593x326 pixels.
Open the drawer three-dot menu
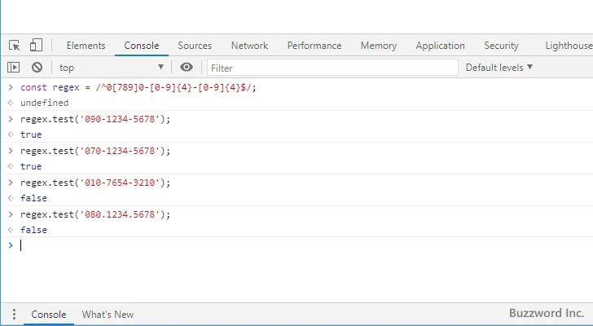tap(13, 315)
